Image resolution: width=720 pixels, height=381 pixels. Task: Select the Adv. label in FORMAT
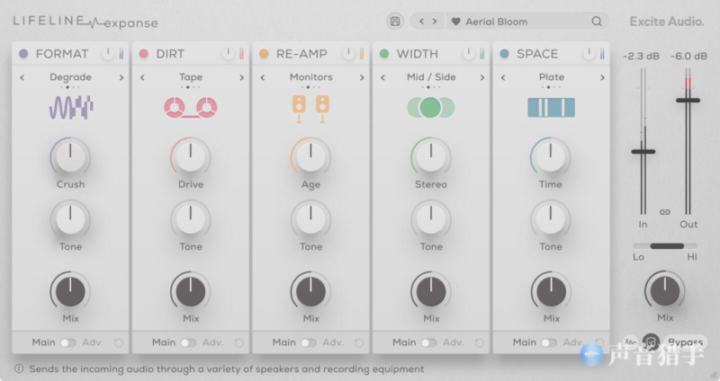pyautogui.click(x=93, y=342)
